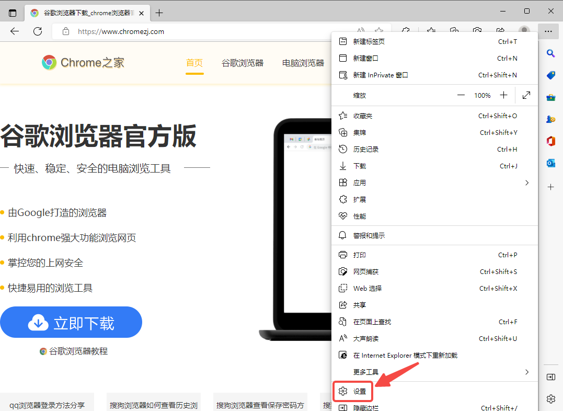Zoom in with the plus button
The width and height of the screenshot is (563, 411).
[504, 95]
